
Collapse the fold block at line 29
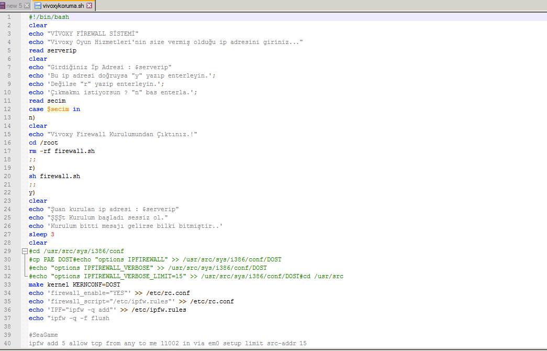[x=25, y=251]
